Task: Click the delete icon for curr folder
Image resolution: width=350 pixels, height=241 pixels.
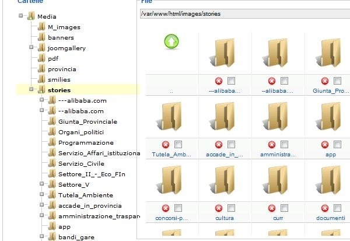Action: pyautogui.click(x=271, y=208)
